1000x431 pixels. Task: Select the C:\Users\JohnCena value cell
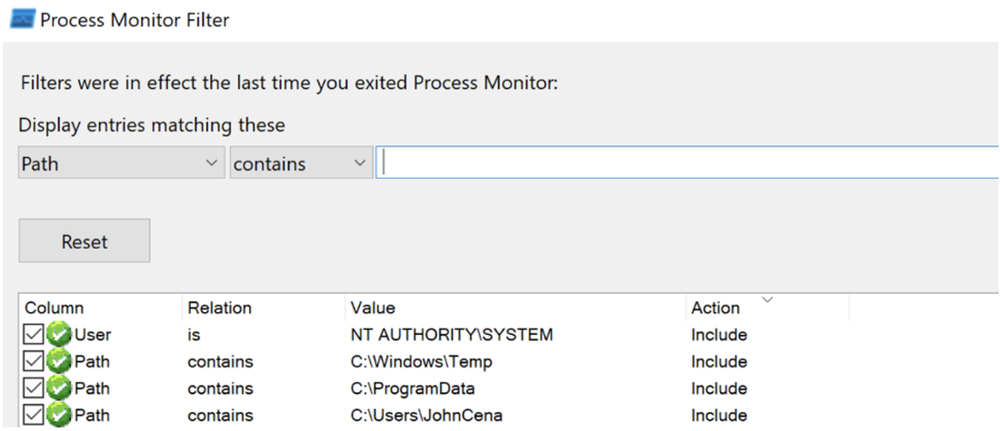[x=426, y=416]
